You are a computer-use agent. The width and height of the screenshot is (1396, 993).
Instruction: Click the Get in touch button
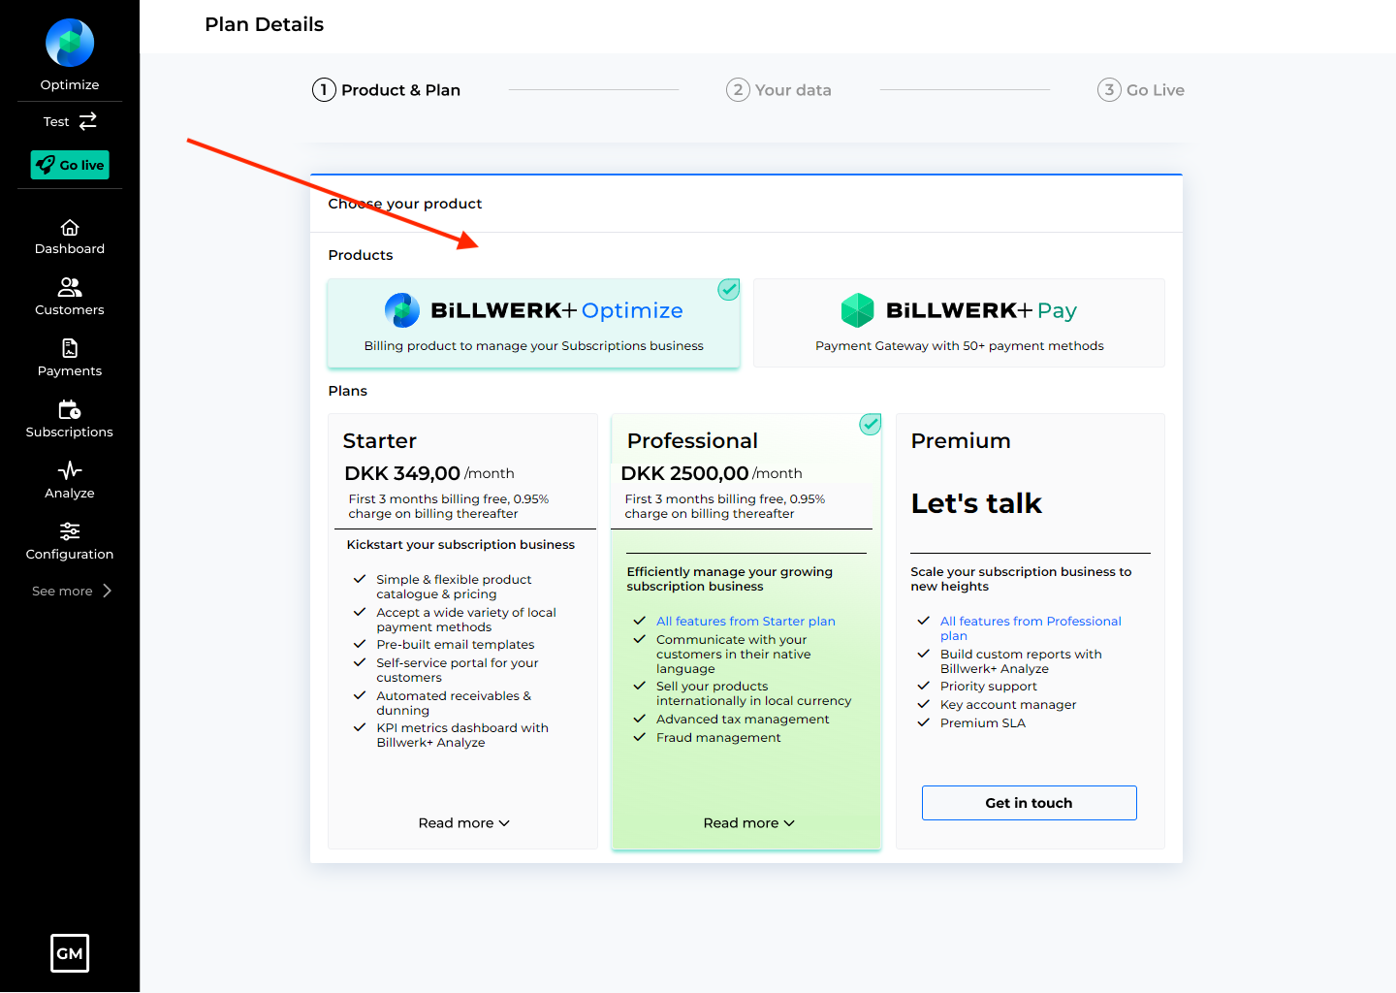[1029, 803]
